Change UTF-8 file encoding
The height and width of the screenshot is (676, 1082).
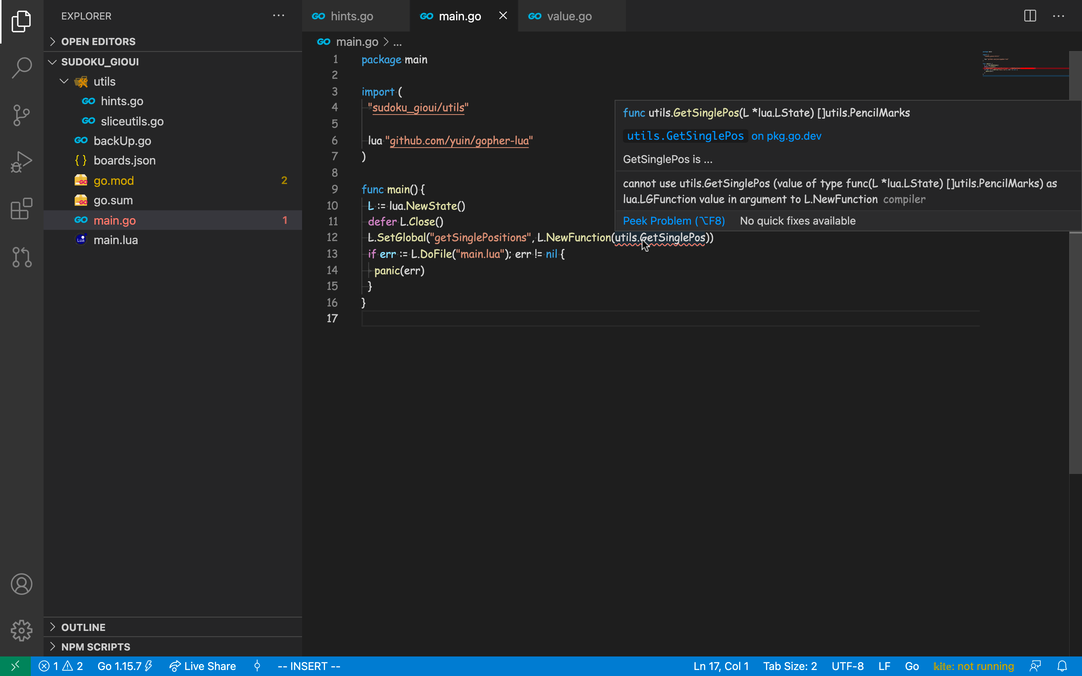tap(847, 666)
